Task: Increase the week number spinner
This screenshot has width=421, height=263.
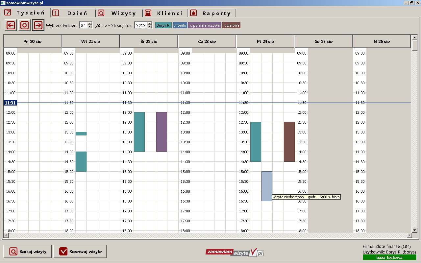Action: pos(90,23)
